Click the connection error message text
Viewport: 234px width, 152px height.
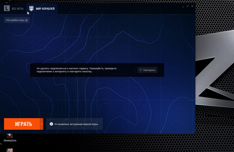77,70
